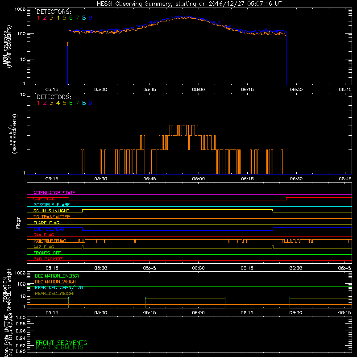Select detector 6 label in front segments legend
The image size is (357, 357).
71,18
